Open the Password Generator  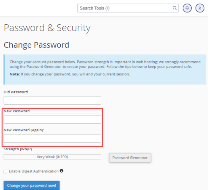130,158
